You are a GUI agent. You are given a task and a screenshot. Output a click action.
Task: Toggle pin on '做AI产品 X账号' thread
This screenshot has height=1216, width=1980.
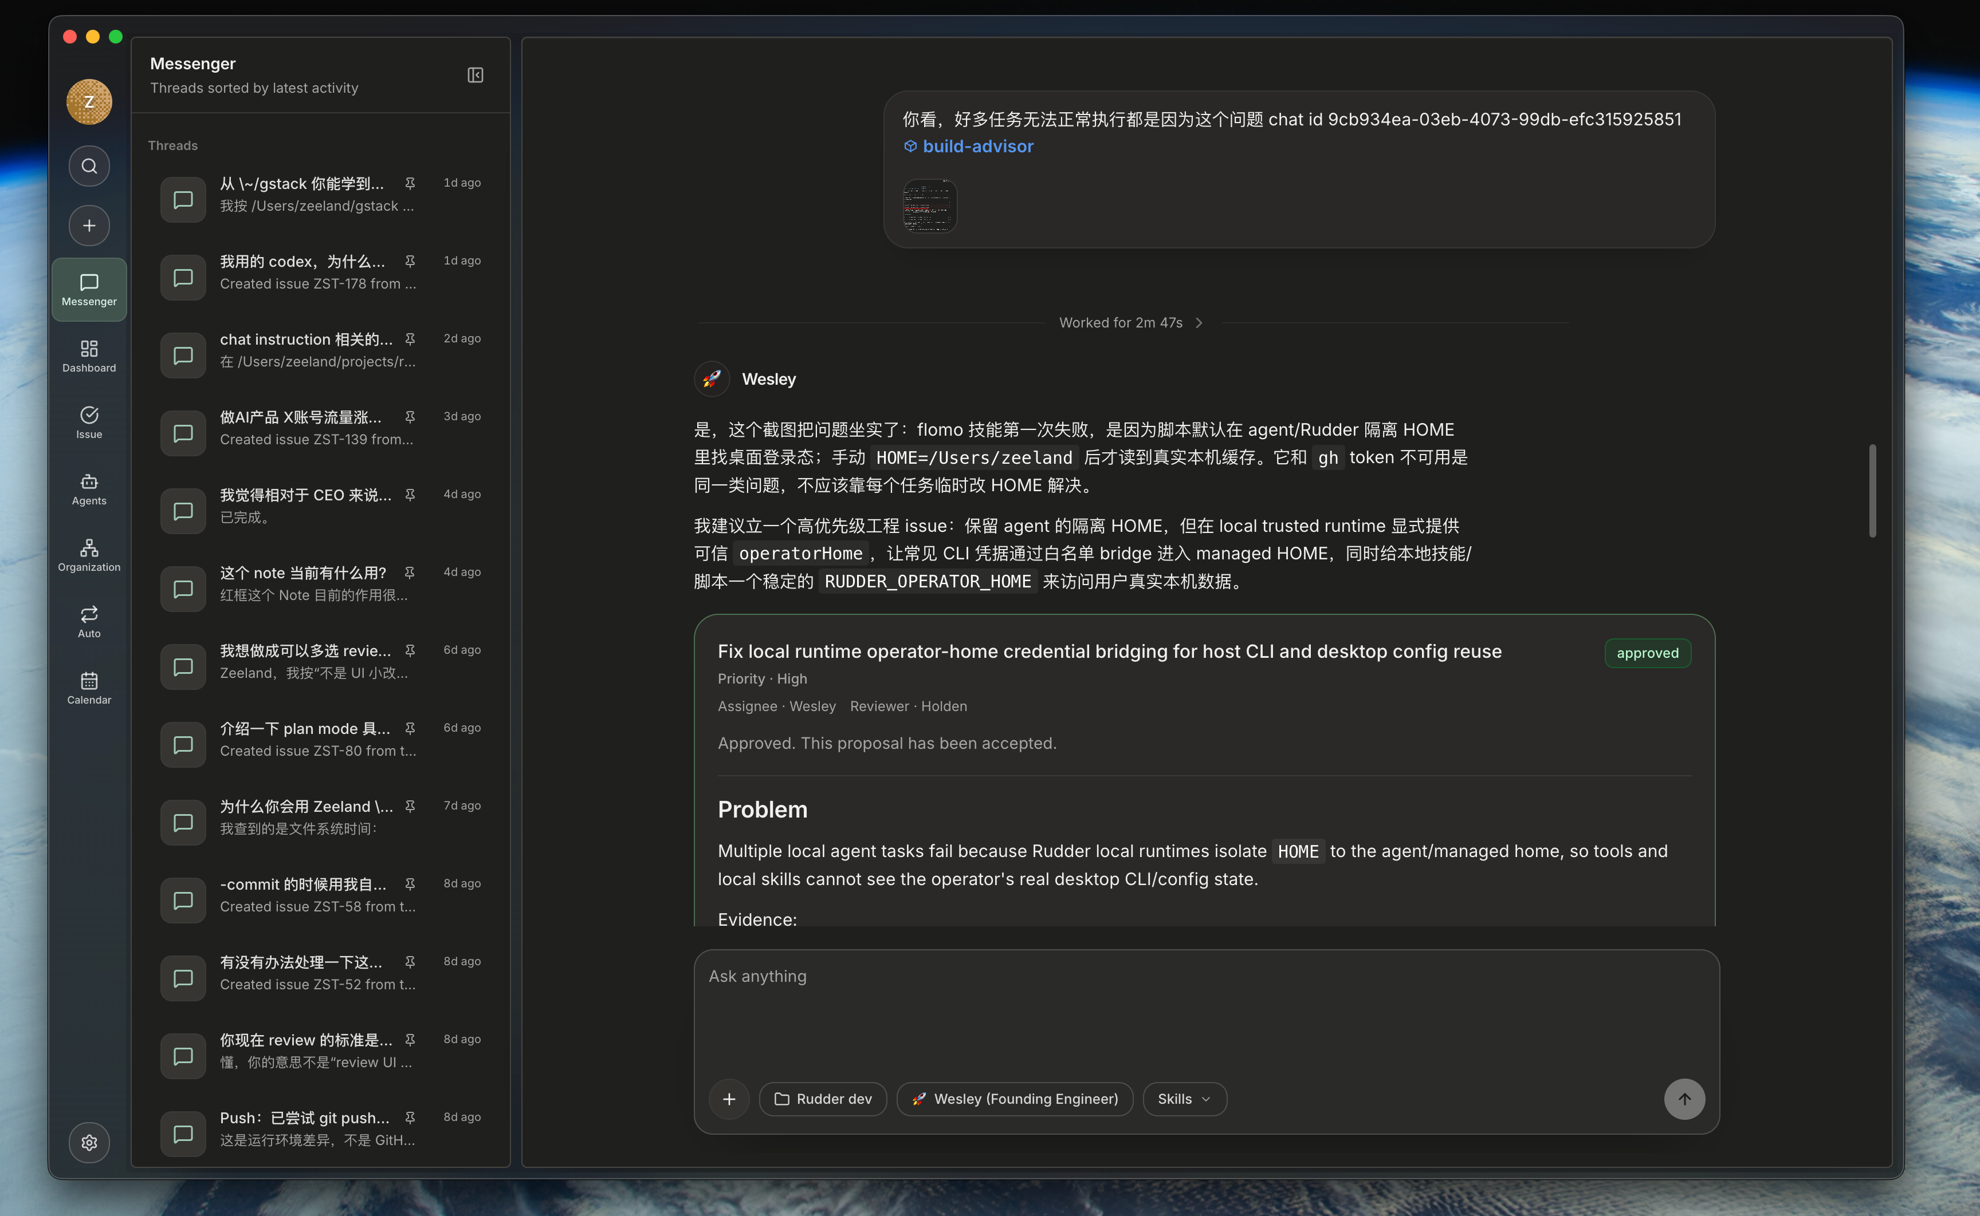[410, 417]
